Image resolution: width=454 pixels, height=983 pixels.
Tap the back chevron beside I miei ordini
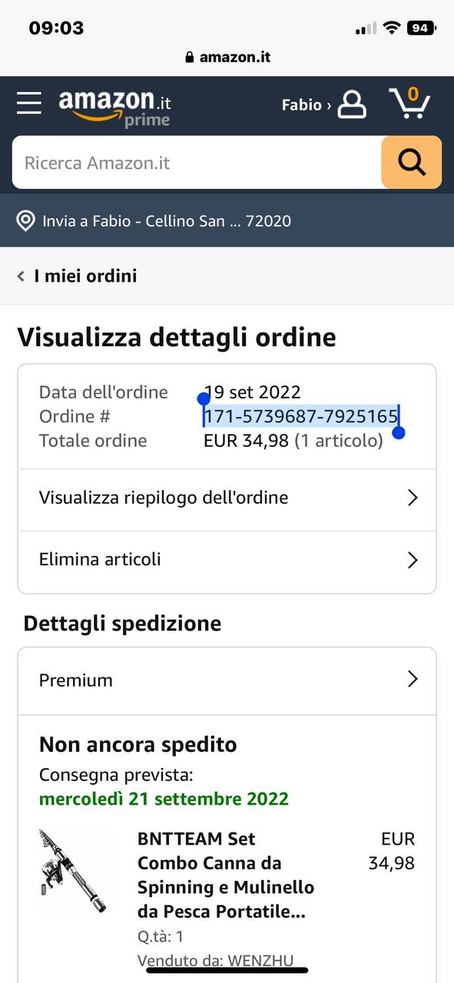point(21,276)
